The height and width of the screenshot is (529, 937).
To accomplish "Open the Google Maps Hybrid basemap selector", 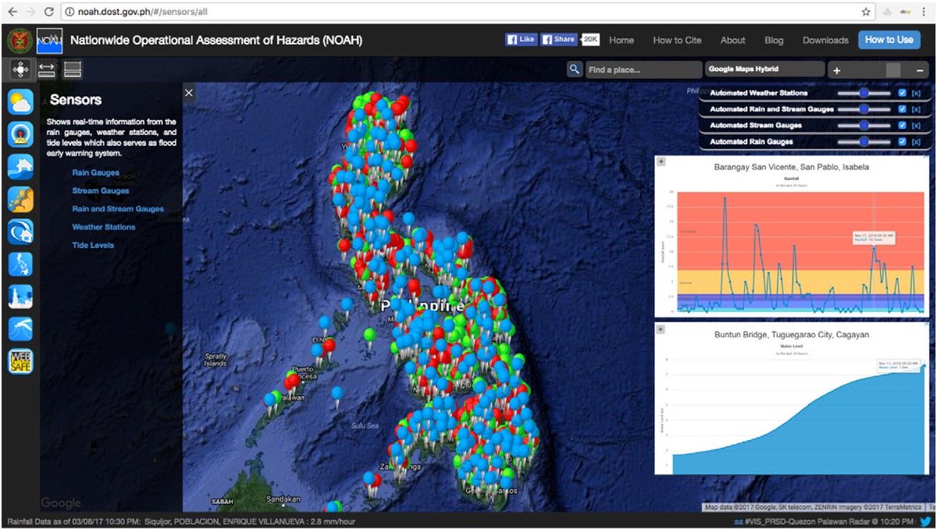I will pyautogui.click(x=764, y=69).
